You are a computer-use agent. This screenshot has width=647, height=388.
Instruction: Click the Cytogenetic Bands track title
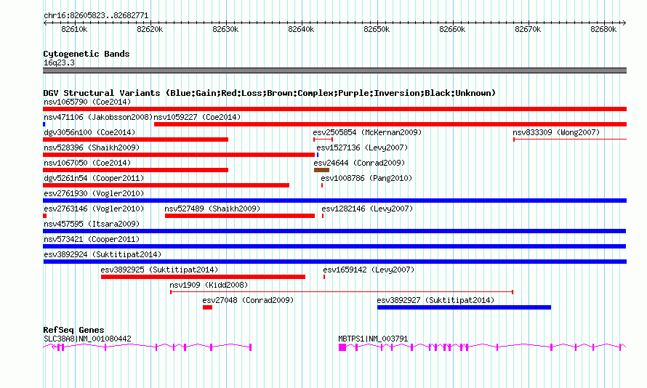tap(87, 54)
